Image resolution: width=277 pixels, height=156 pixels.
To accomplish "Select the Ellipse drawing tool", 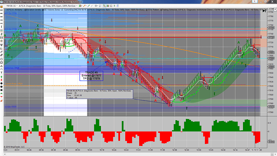I will [2, 59].
